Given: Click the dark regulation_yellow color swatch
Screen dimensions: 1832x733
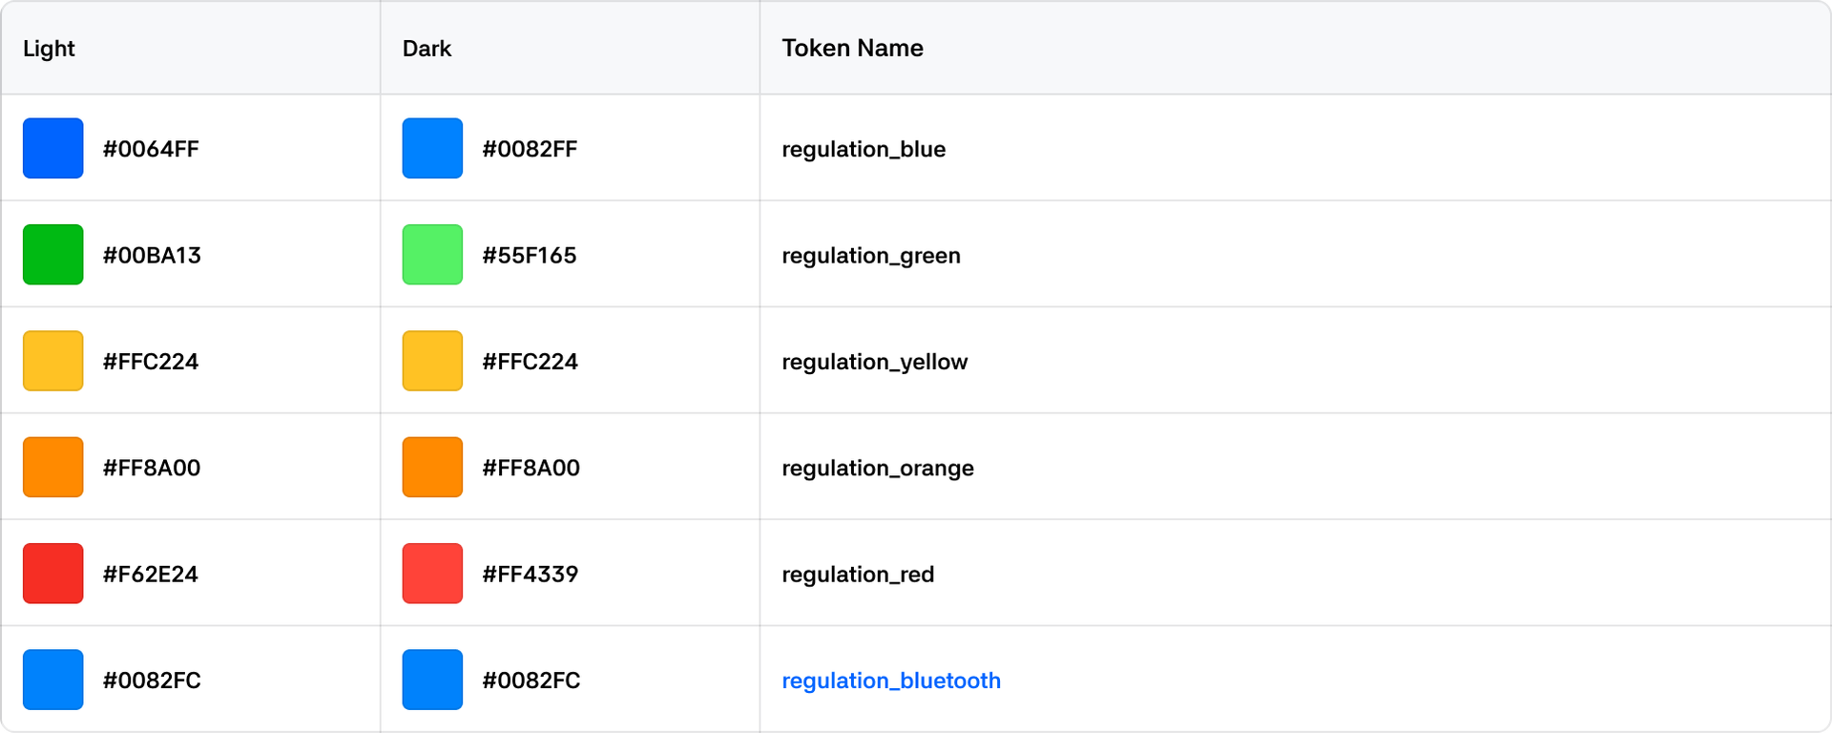Looking at the screenshot, I should (432, 361).
